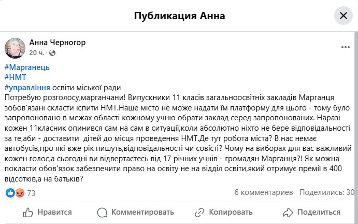
Task: Click the thumbs-up icon beside Нравится
Action: [29, 212]
